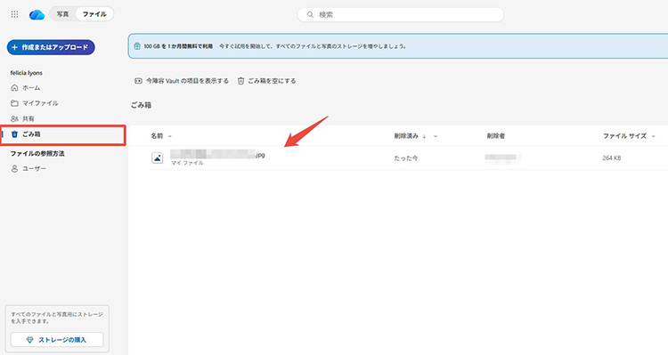This screenshot has width=668, height=355.
Task: Click the たった今 deleted time cell
Action: click(x=406, y=157)
